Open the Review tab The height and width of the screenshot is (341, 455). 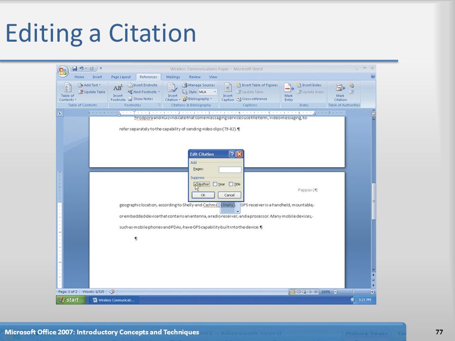click(195, 77)
